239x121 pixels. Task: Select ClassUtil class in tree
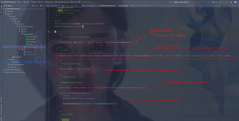[28, 52]
